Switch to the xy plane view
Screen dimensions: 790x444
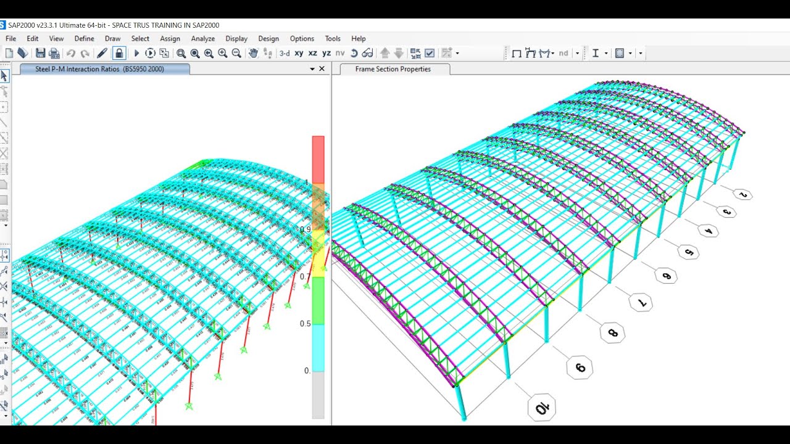(x=299, y=53)
